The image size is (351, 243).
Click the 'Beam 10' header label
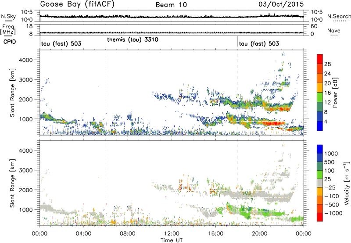(171, 5)
